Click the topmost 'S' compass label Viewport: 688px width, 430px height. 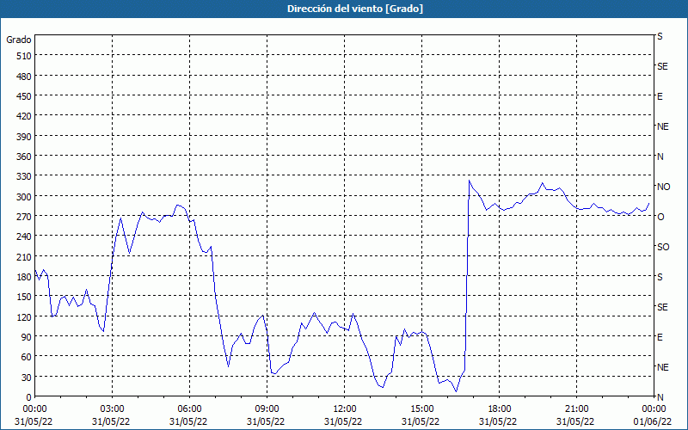(x=660, y=36)
